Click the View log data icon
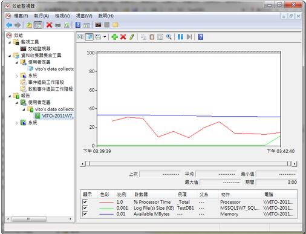The height and width of the screenshot is (234, 306). [89, 37]
